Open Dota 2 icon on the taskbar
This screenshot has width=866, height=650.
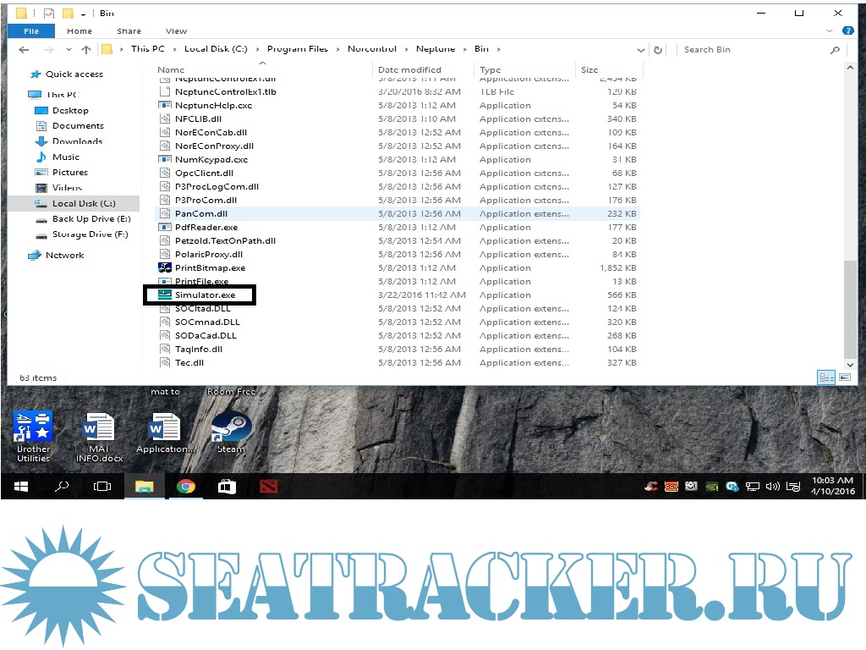point(267,487)
